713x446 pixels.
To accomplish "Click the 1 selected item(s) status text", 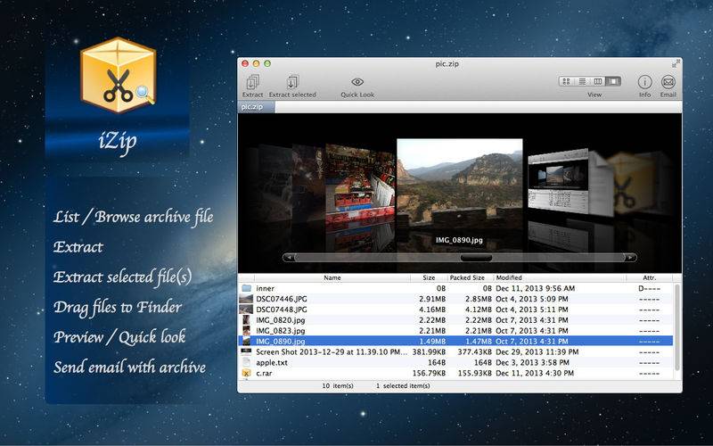I will coord(403,386).
